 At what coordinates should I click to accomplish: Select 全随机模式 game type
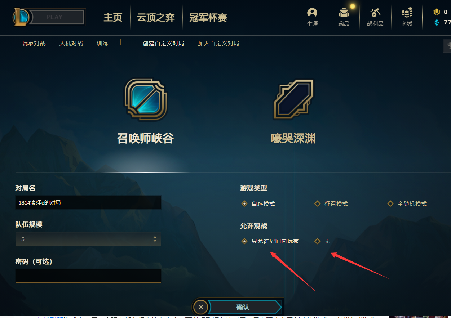click(x=407, y=204)
